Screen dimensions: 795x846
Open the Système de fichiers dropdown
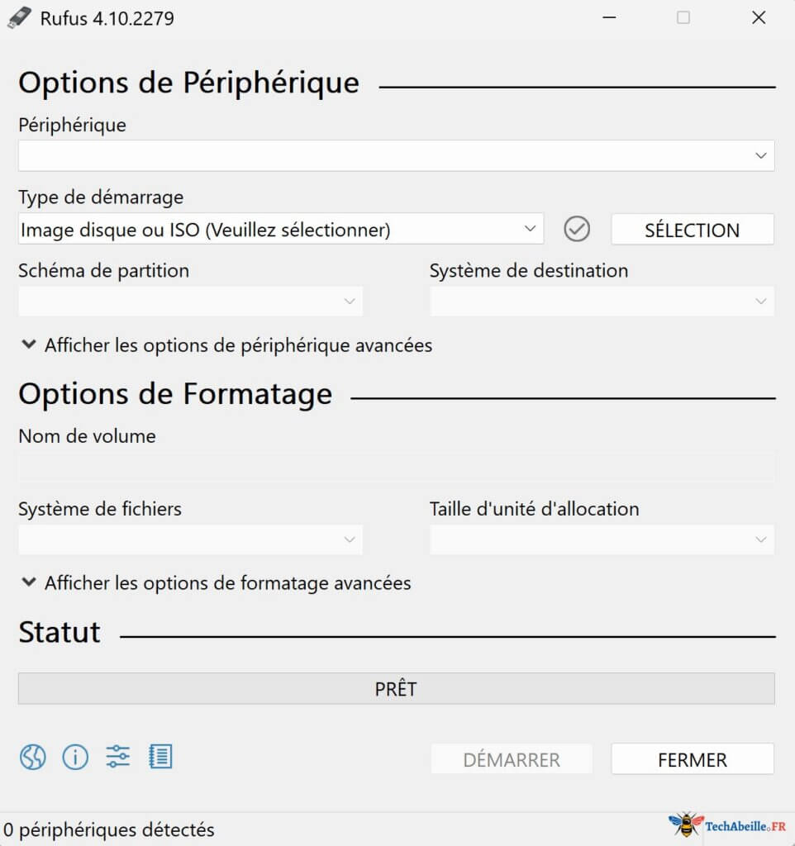190,539
